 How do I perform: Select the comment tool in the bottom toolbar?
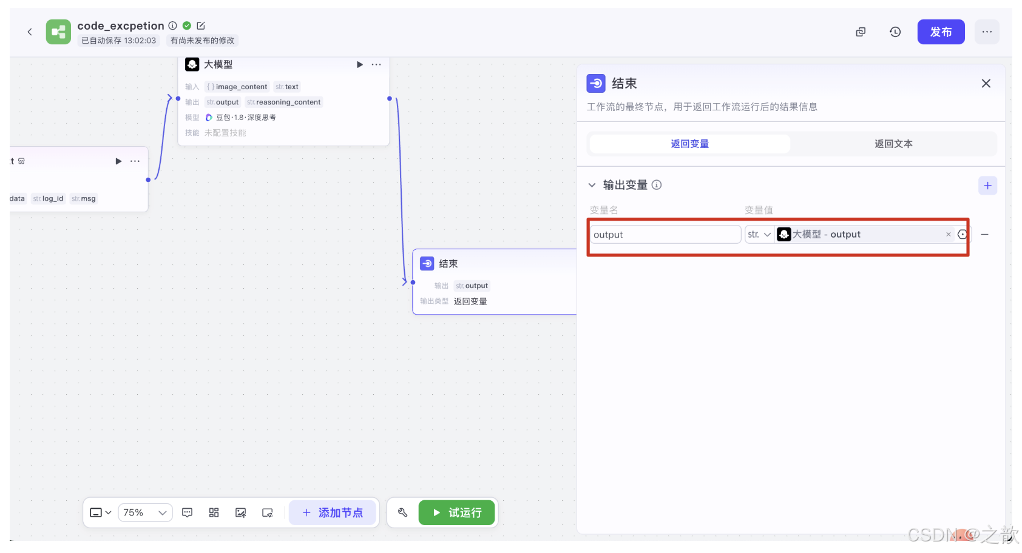[x=187, y=512]
